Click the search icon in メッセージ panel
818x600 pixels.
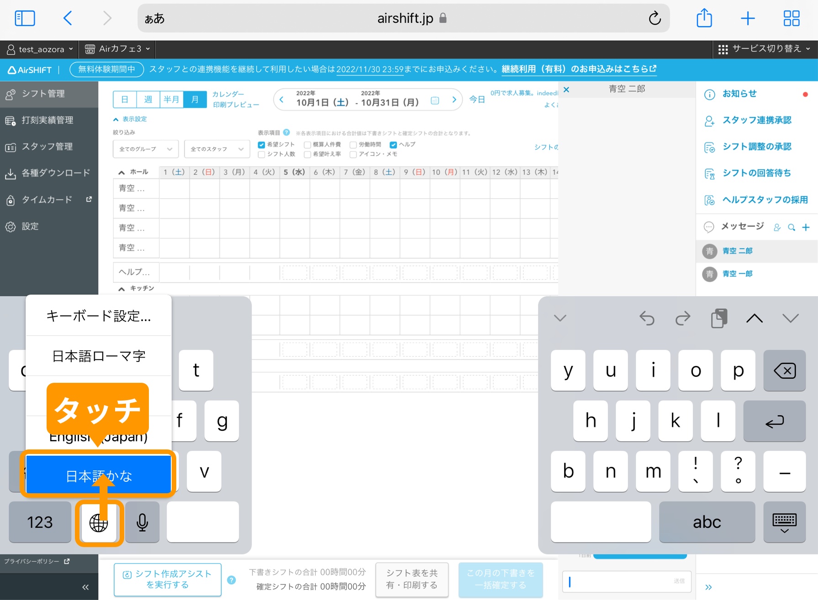792,227
